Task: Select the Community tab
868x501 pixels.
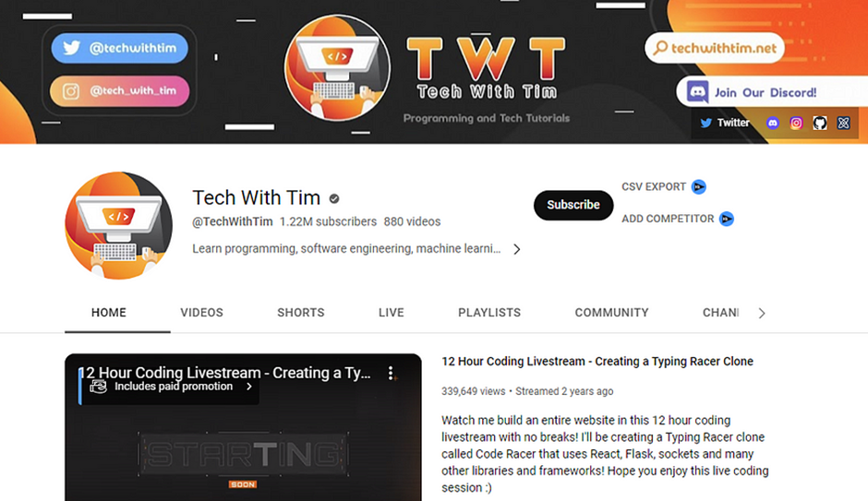Action: pyautogui.click(x=611, y=313)
